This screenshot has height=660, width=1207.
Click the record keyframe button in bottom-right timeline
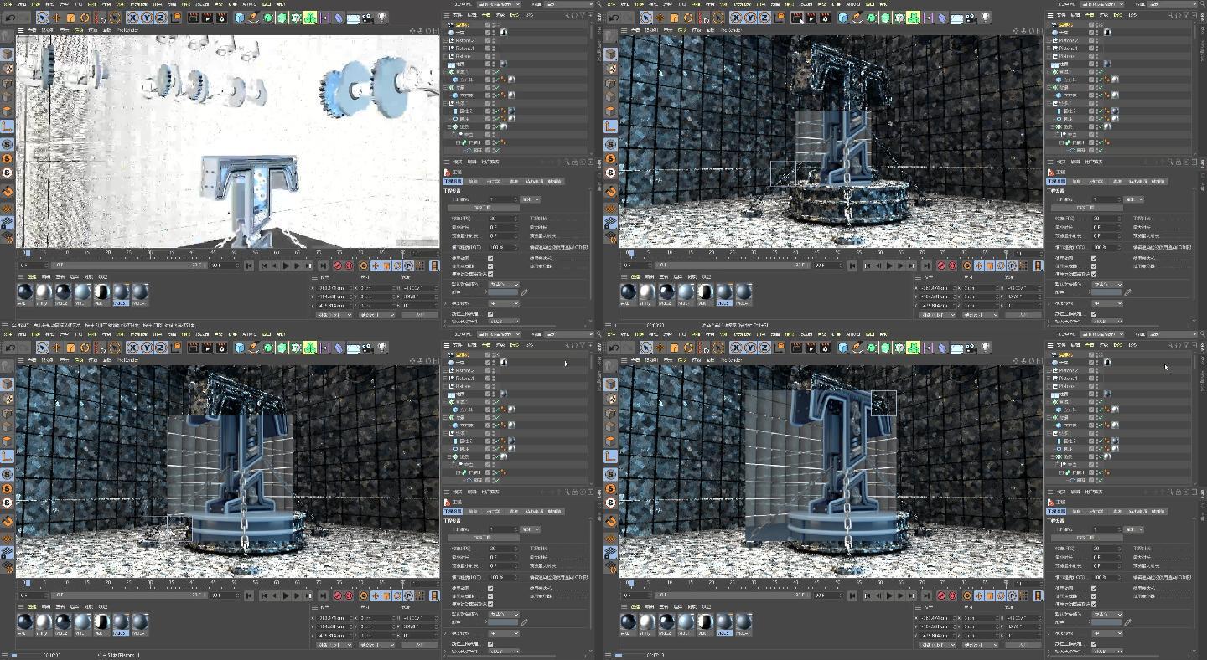(941, 596)
